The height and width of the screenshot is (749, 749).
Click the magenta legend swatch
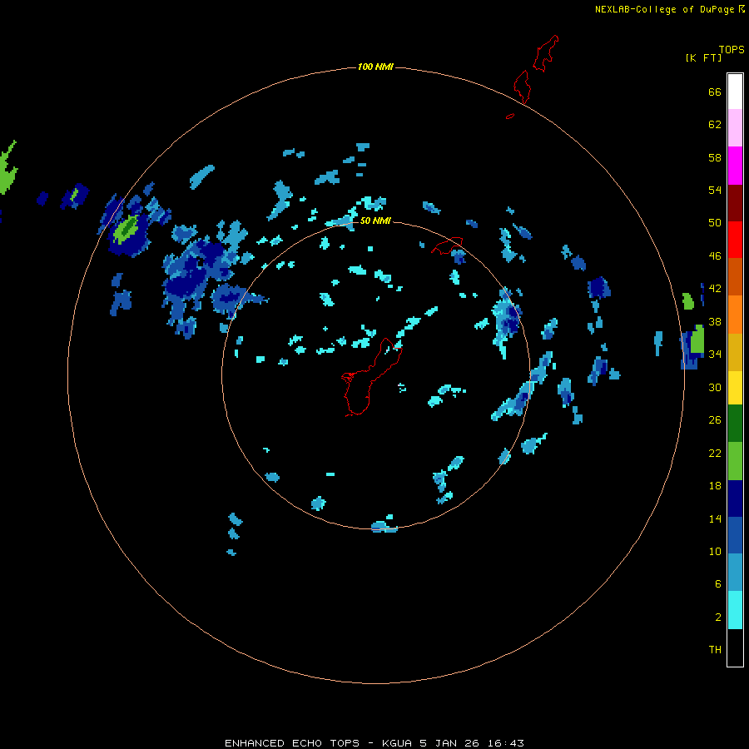735,166
